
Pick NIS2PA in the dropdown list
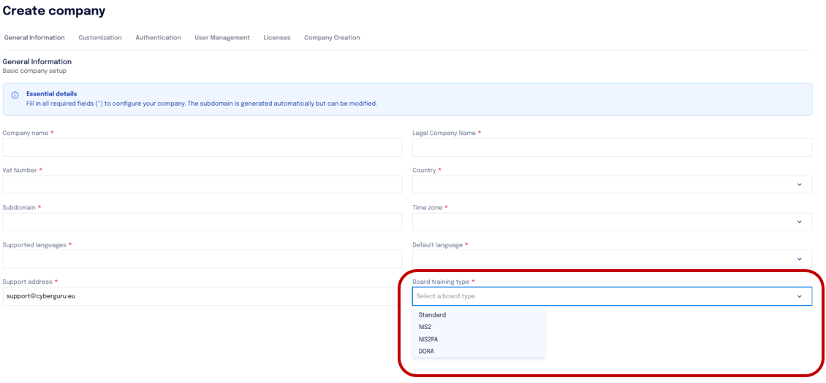(478, 339)
